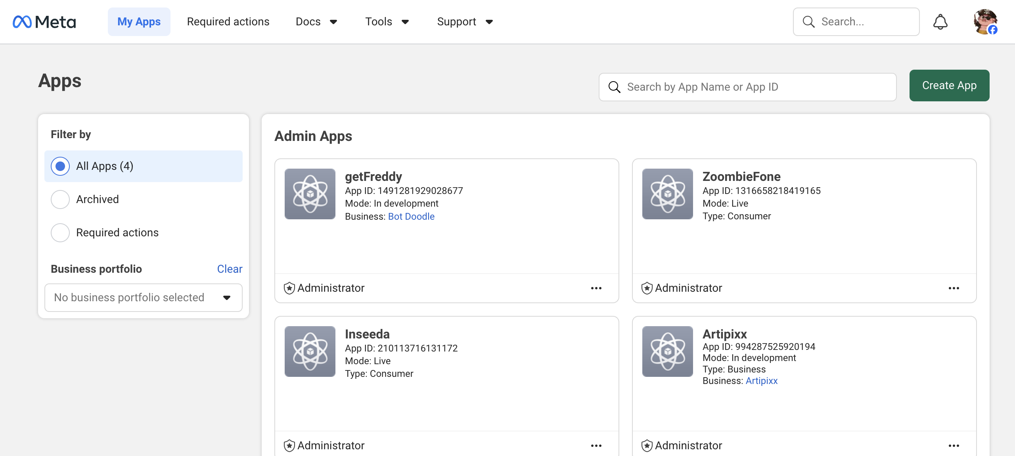Open the user profile avatar menu
The height and width of the screenshot is (456, 1015).
985,22
